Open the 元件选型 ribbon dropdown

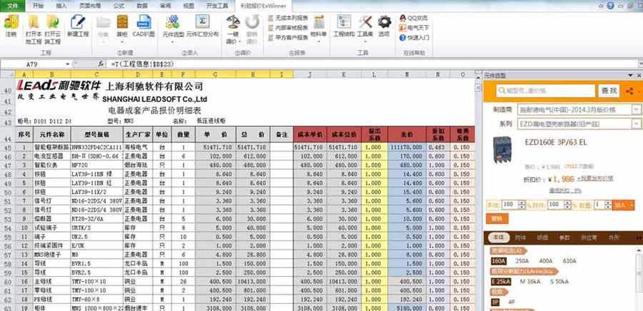(173, 41)
